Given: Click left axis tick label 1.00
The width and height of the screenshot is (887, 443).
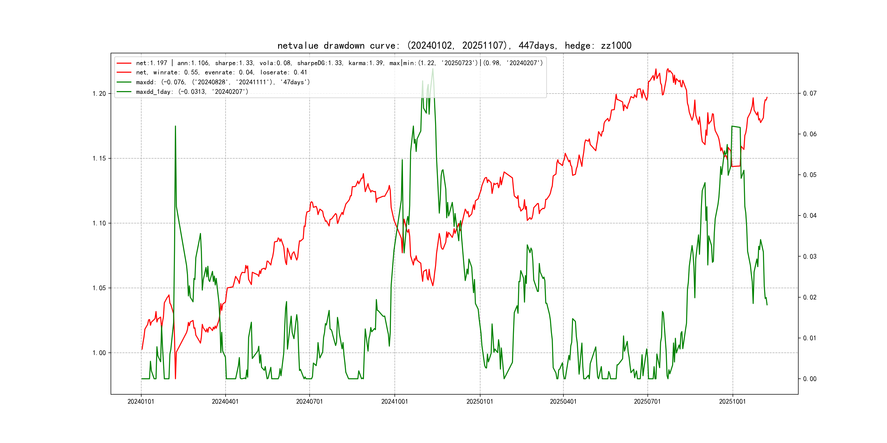Looking at the screenshot, I should 99,353.
